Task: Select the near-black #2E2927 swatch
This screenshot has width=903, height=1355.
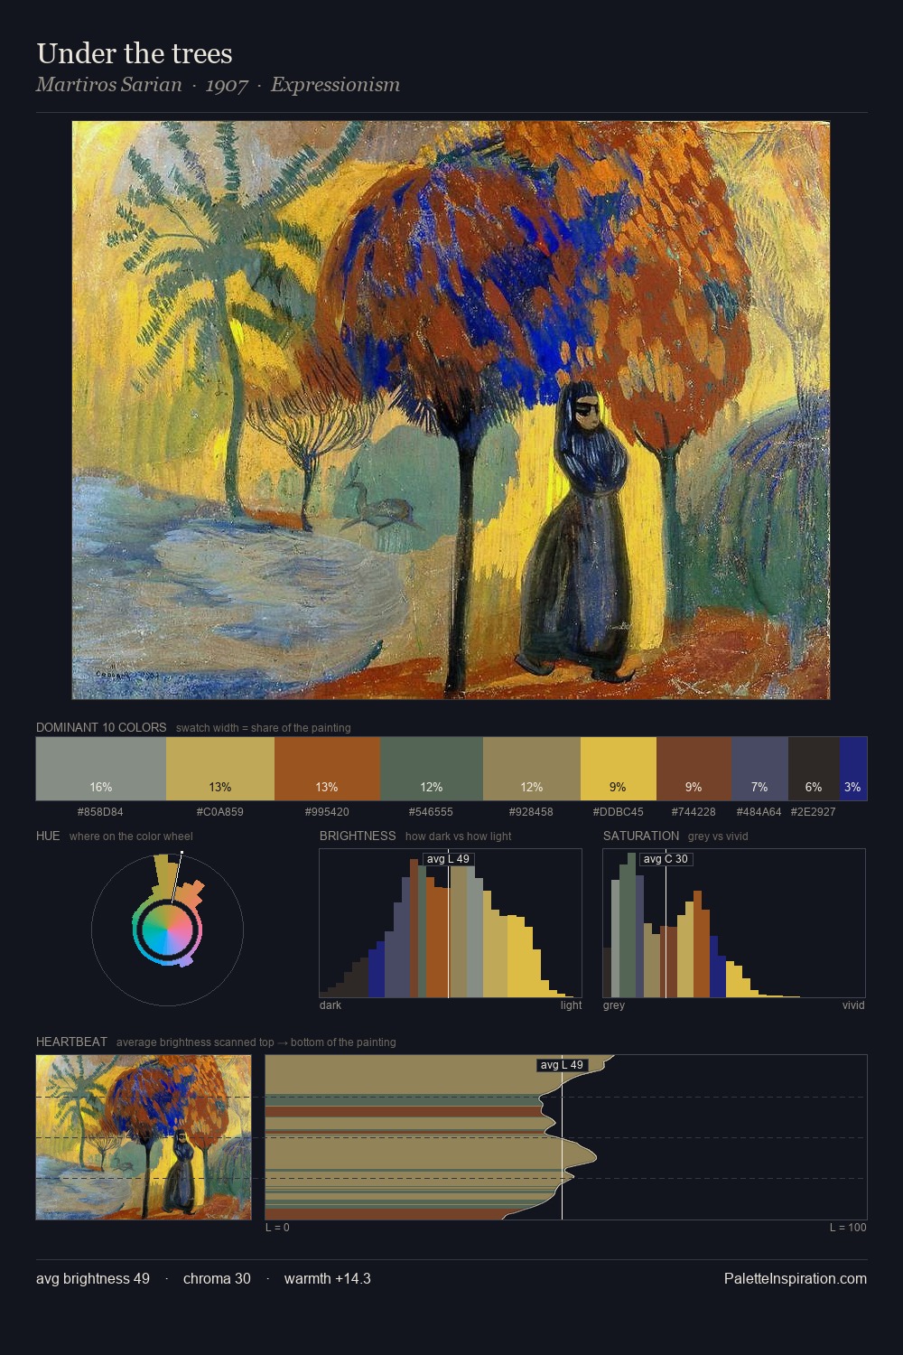Action: tap(814, 769)
